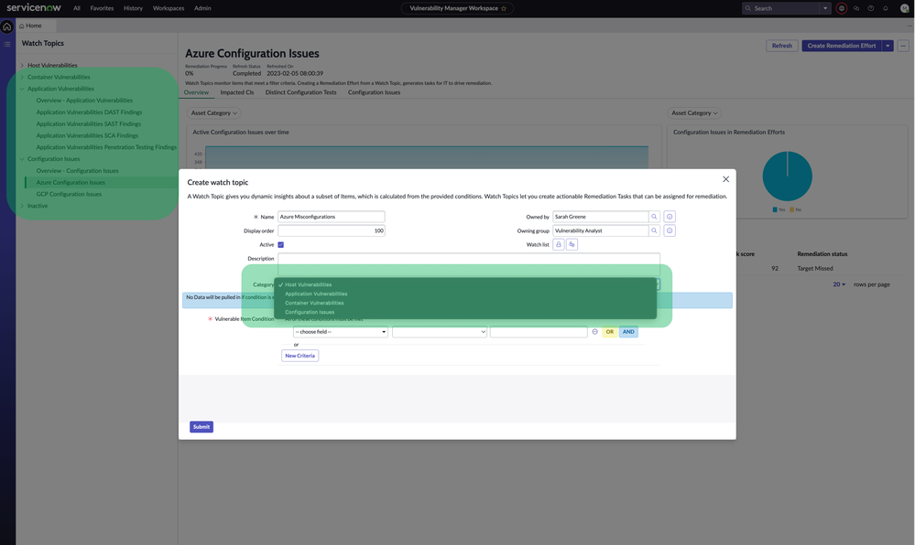Open the right Asset Category filter dropdown
This screenshot has height=545, width=915.
tap(694, 113)
